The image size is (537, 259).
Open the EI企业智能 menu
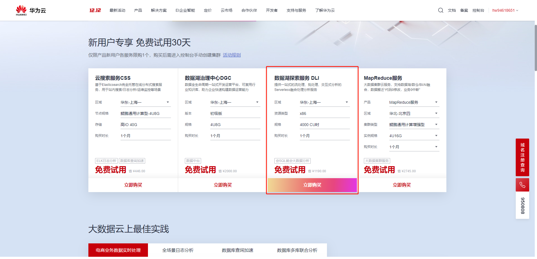tap(185, 10)
